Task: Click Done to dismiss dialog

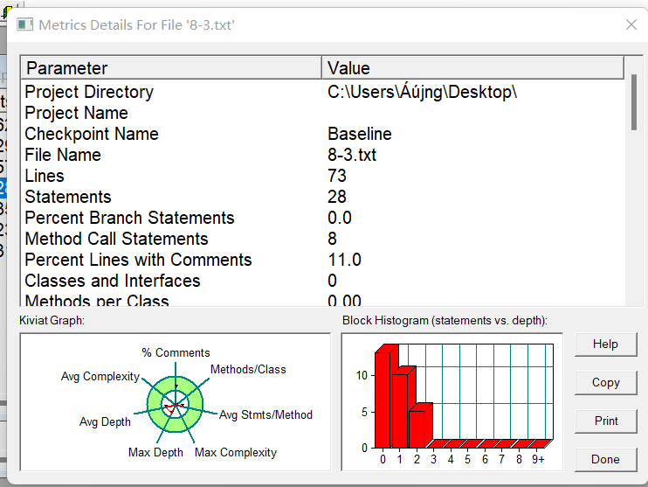Action: 605,459
